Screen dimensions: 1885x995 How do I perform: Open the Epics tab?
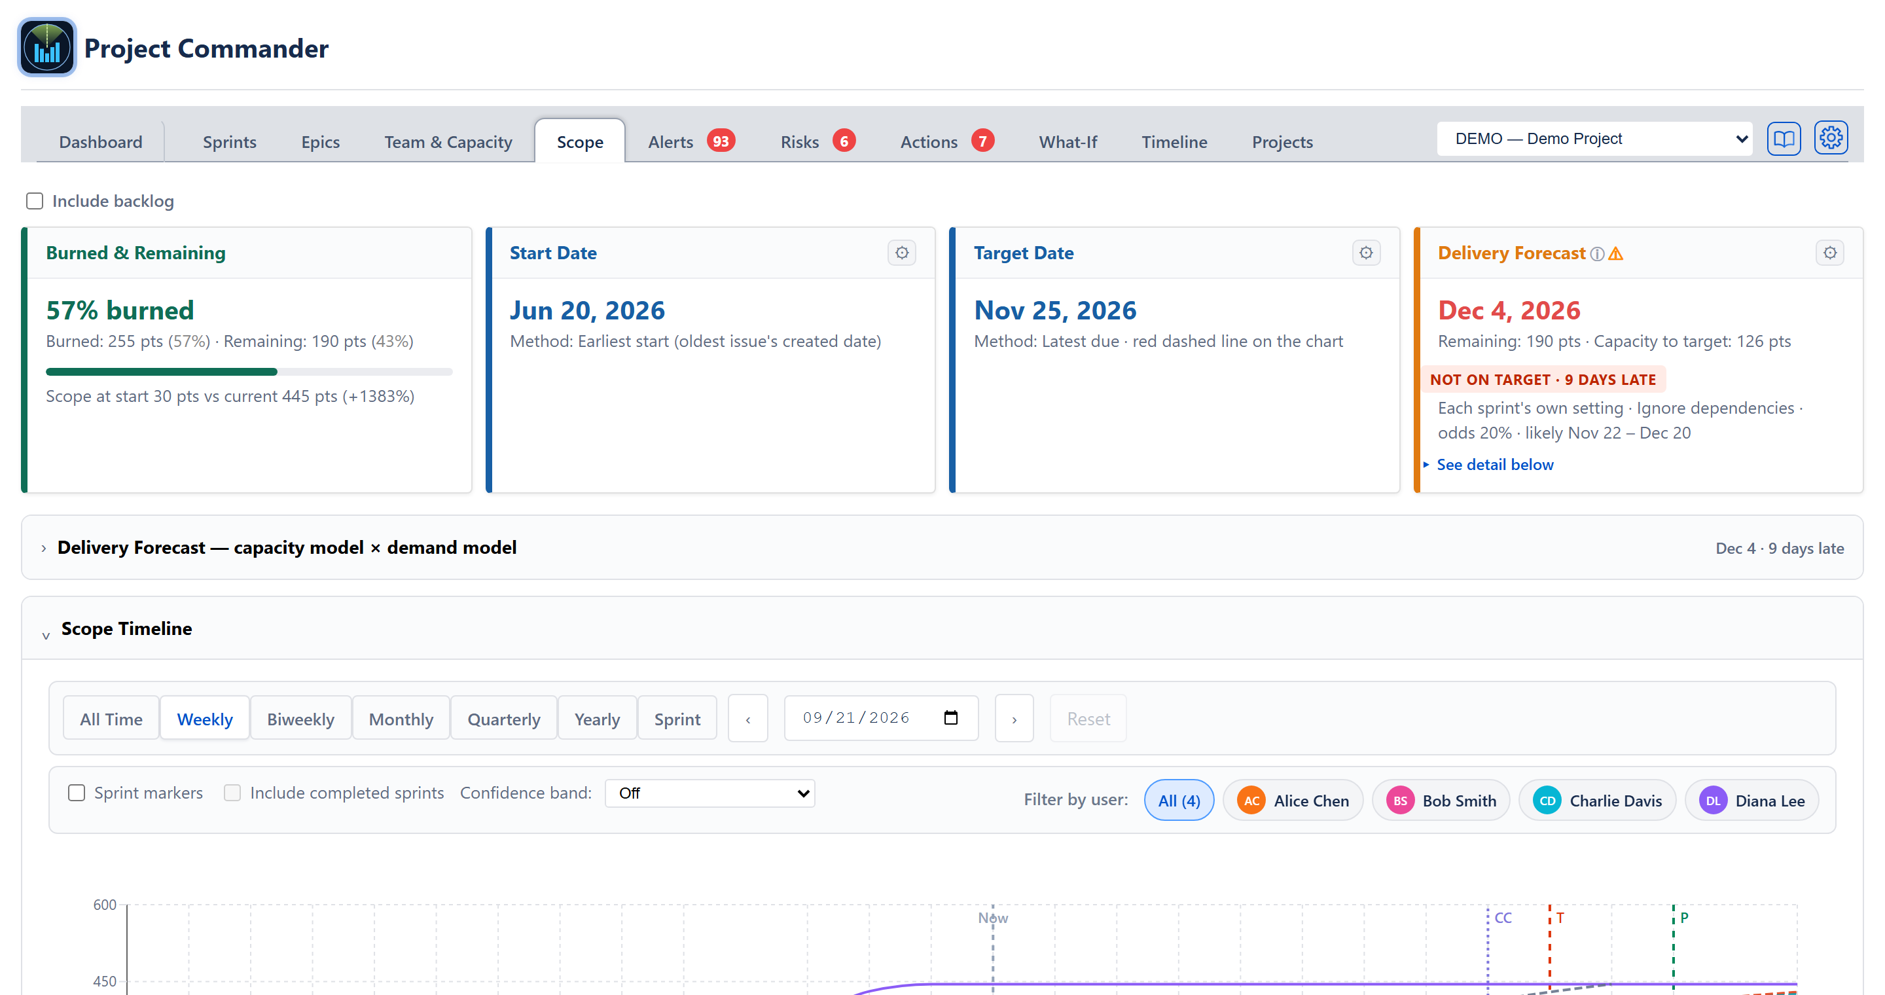click(320, 142)
